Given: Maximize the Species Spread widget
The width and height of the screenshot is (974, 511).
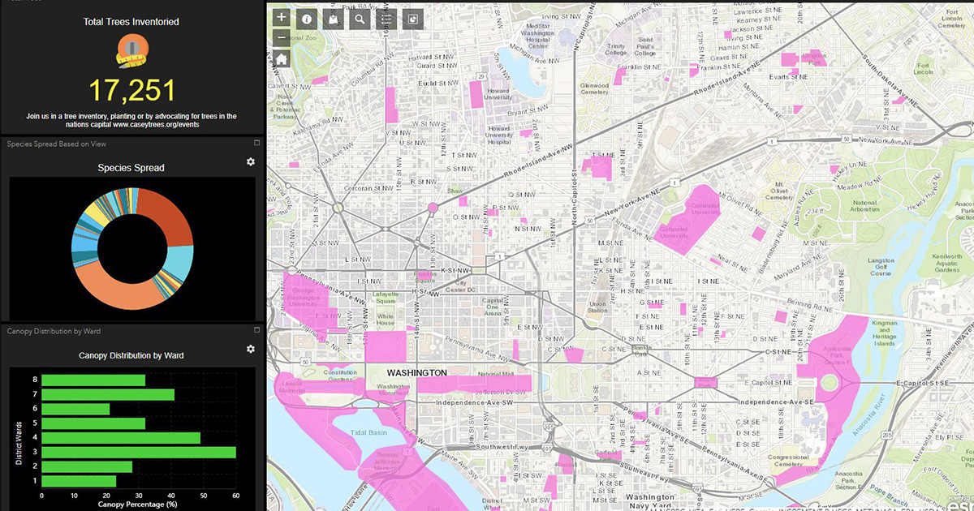Looking at the screenshot, I should (x=256, y=141).
